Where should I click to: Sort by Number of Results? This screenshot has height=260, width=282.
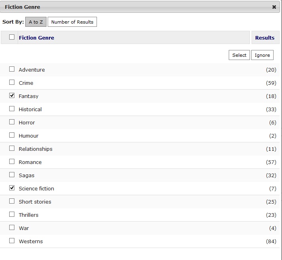pyautogui.click(x=72, y=22)
